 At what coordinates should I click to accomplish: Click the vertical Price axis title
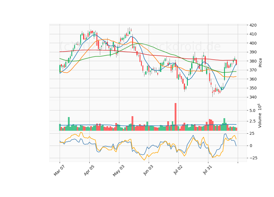pyautogui.click(x=260, y=63)
